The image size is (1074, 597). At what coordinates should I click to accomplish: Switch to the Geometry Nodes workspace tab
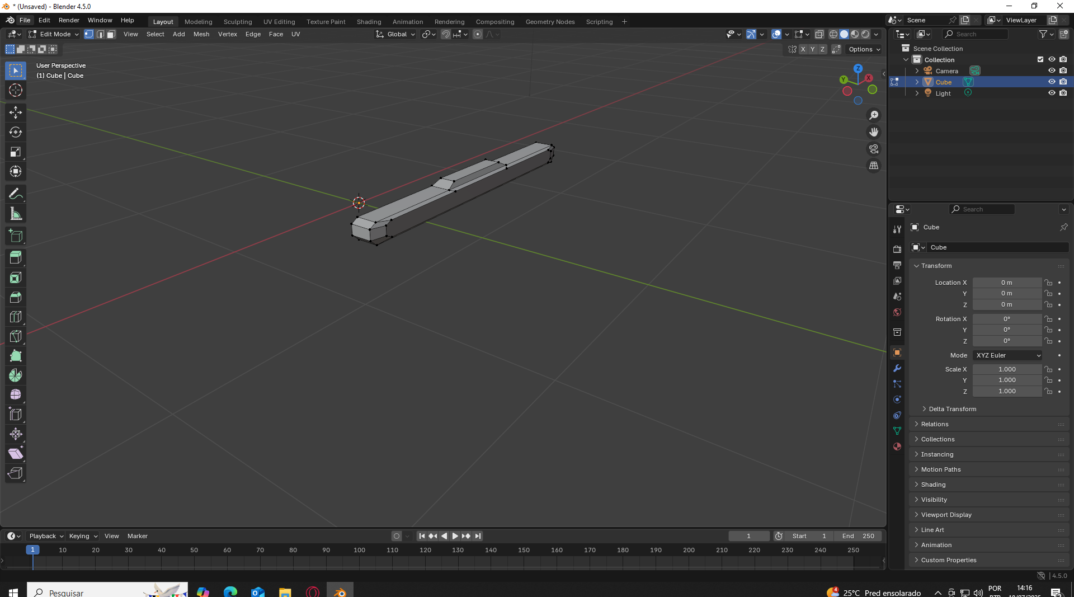(x=550, y=22)
